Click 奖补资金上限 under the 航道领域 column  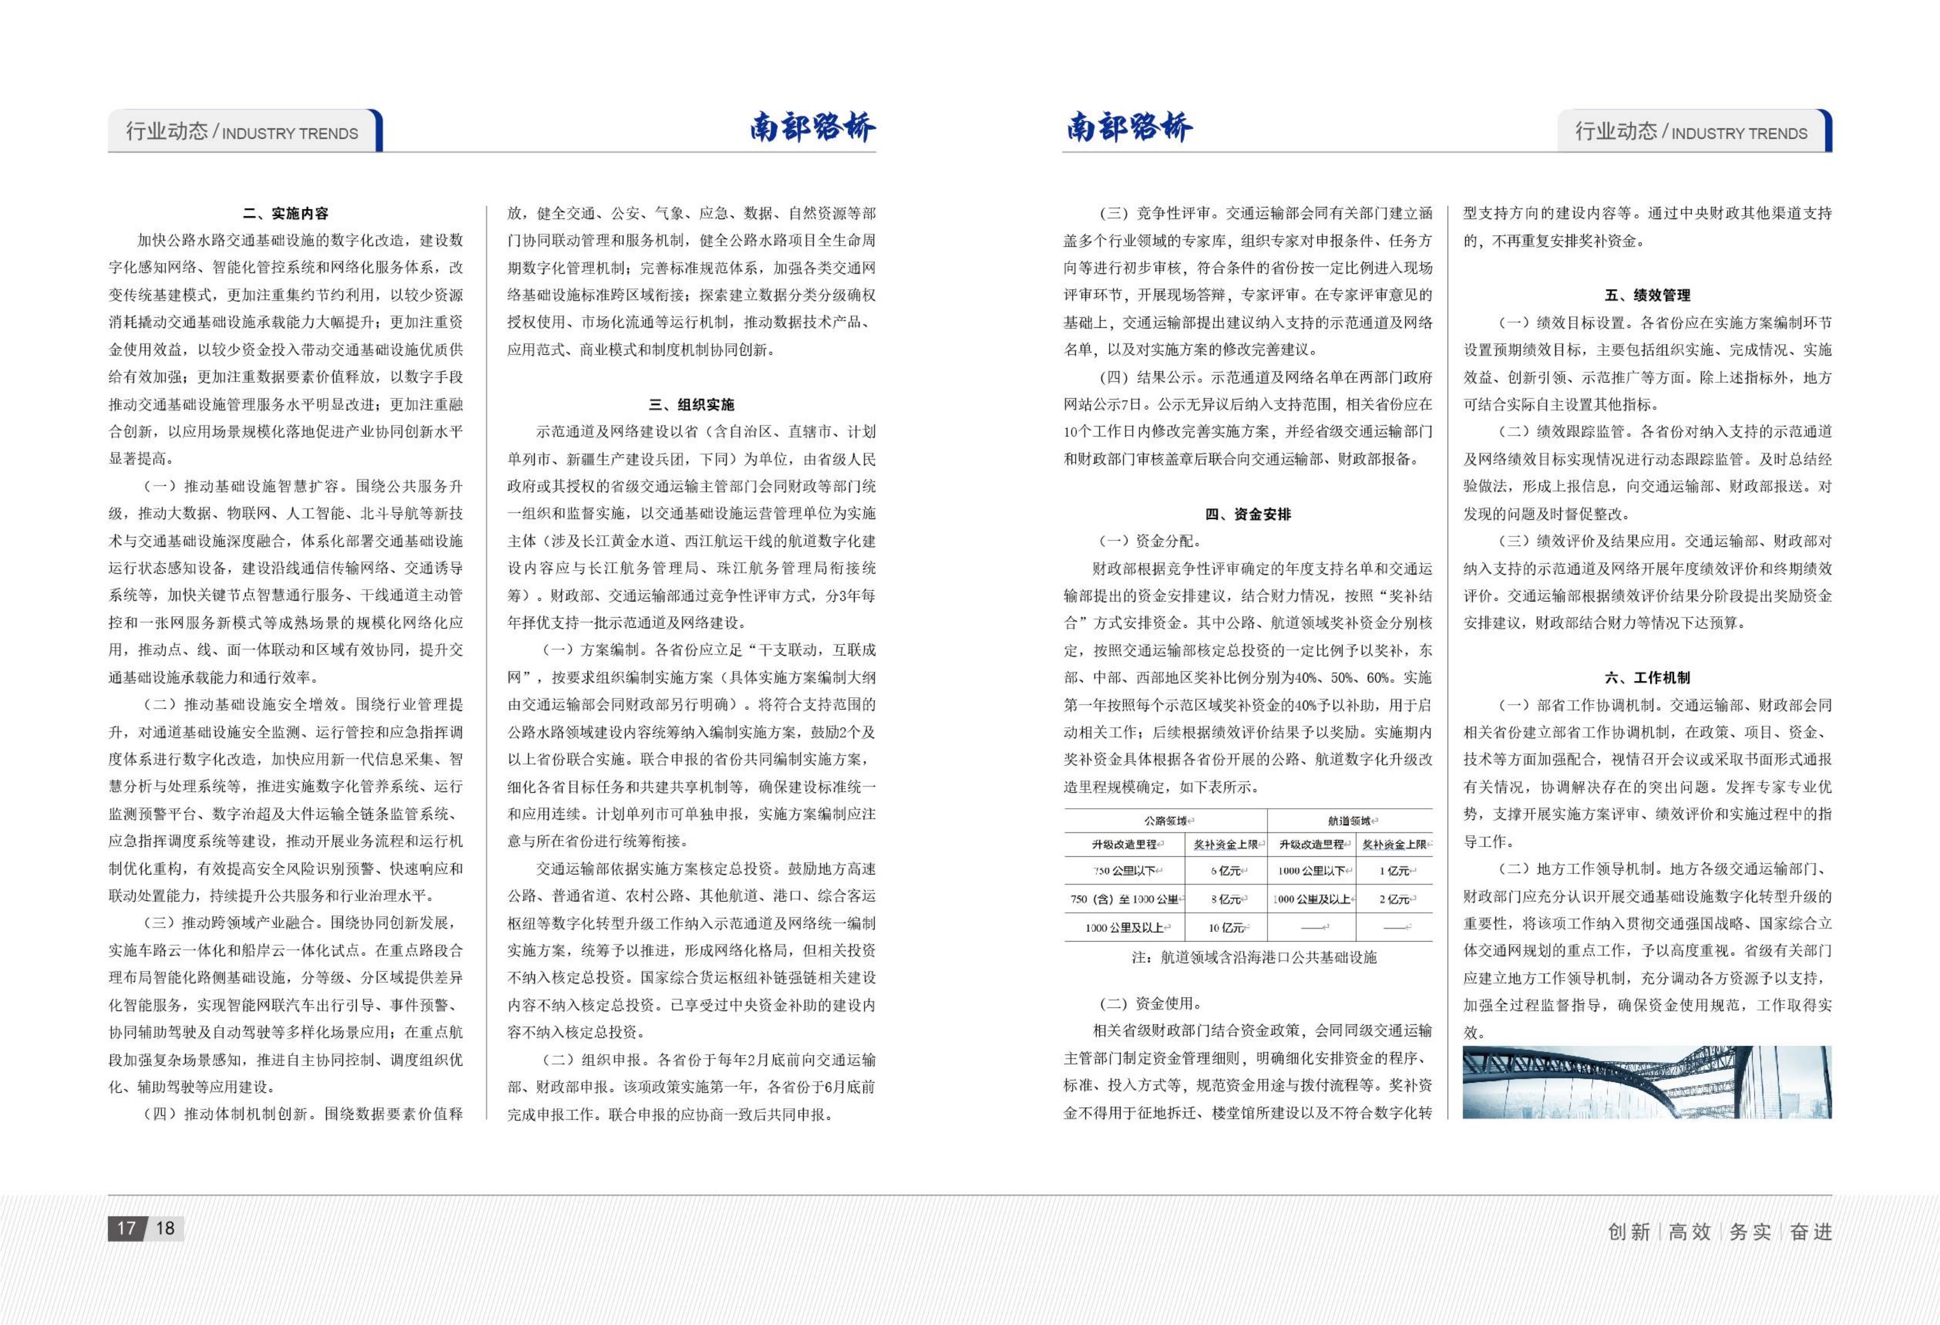[x=1394, y=845]
